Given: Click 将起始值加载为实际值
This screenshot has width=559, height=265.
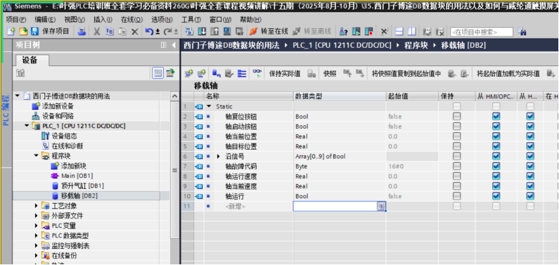Looking at the screenshot, I should (x=508, y=73).
